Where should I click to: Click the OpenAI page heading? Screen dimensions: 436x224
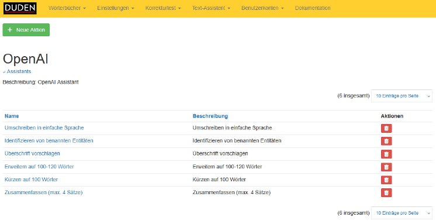pos(25,59)
